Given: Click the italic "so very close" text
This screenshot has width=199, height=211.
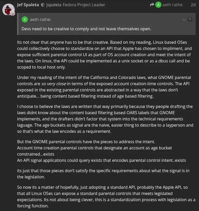Looking at the screenshot, I should 54,84.
